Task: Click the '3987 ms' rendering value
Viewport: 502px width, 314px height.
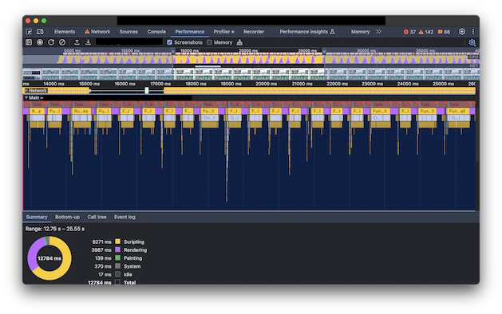Action: click(101, 250)
